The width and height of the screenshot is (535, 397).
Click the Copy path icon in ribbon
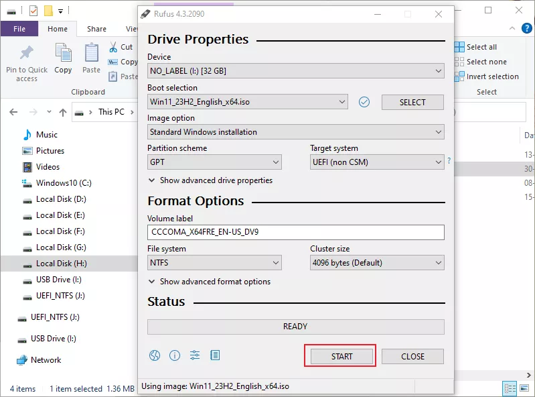(x=113, y=62)
